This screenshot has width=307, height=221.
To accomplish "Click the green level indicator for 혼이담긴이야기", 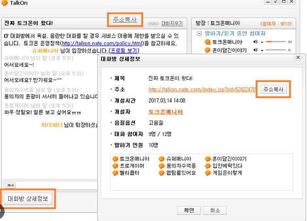I will [290, 50].
